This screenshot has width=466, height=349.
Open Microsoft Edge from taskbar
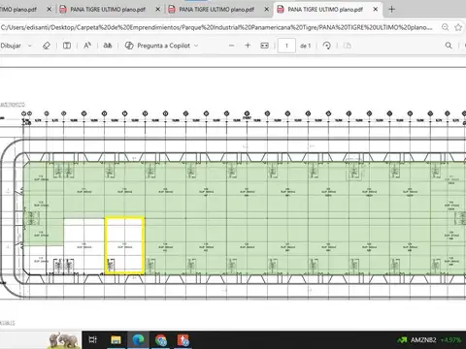pos(139,339)
